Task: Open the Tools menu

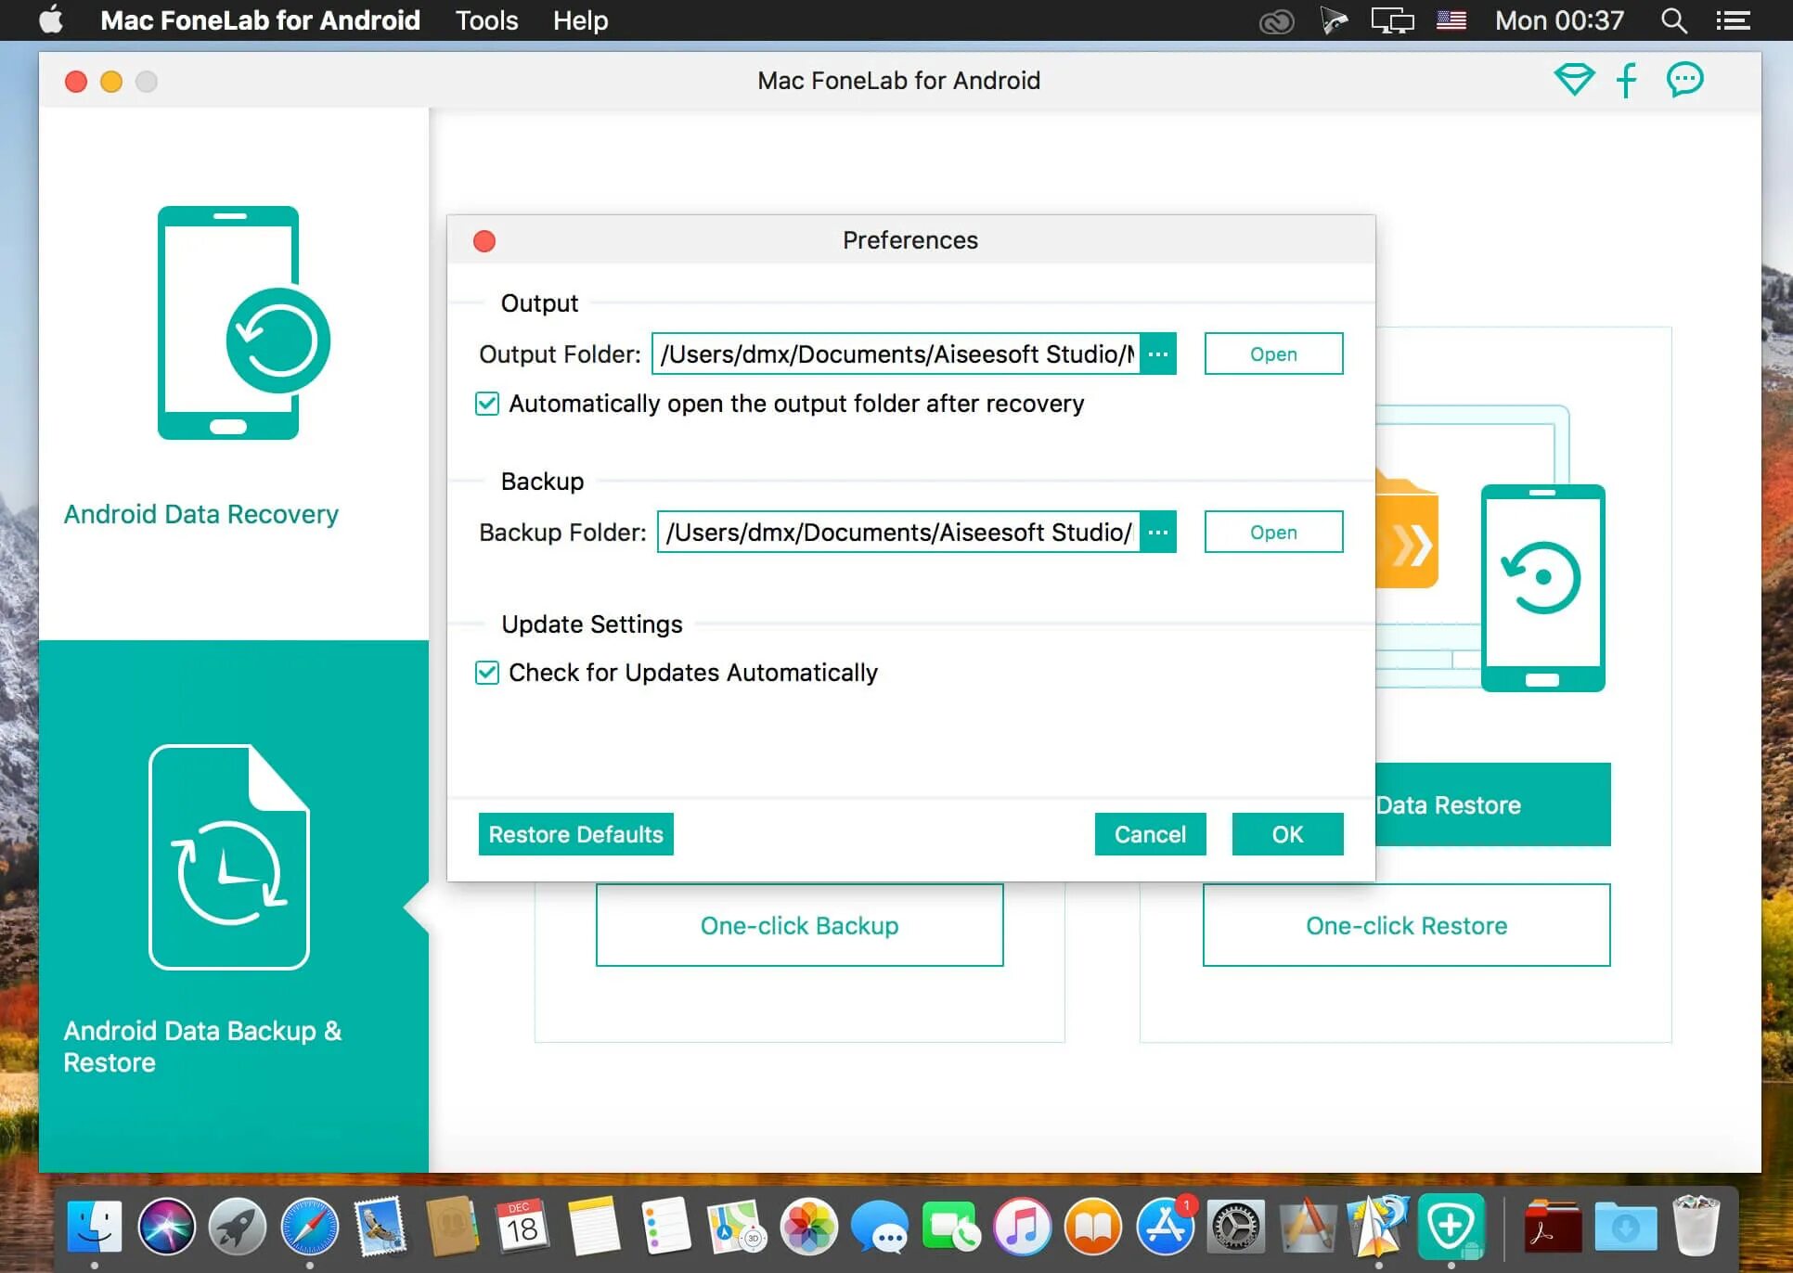Action: [486, 20]
